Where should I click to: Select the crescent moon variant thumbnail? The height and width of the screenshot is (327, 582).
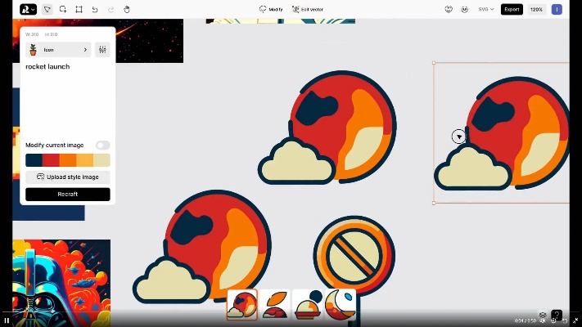coord(340,305)
